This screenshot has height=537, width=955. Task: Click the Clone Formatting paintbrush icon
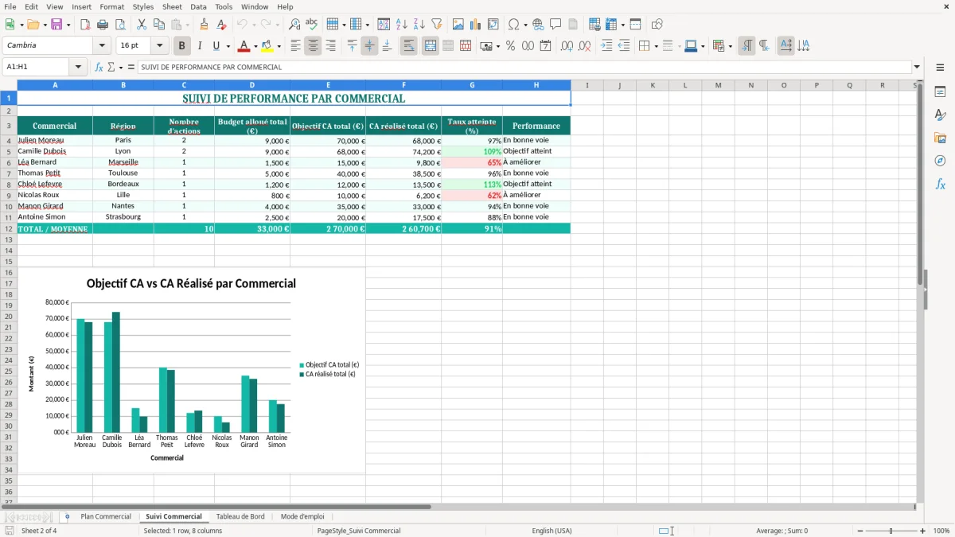click(204, 25)
